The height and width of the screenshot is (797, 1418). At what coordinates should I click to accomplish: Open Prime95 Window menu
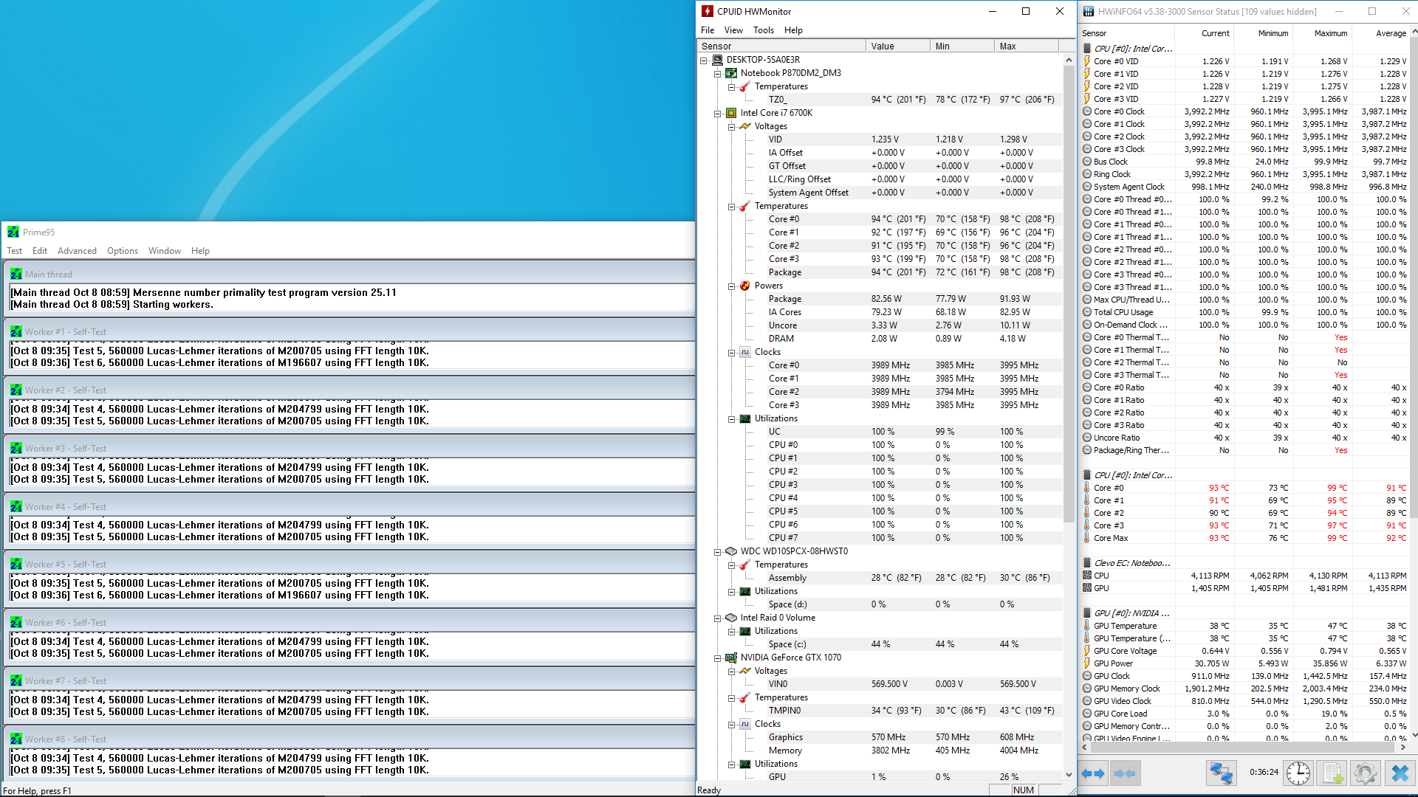(165, 251)
